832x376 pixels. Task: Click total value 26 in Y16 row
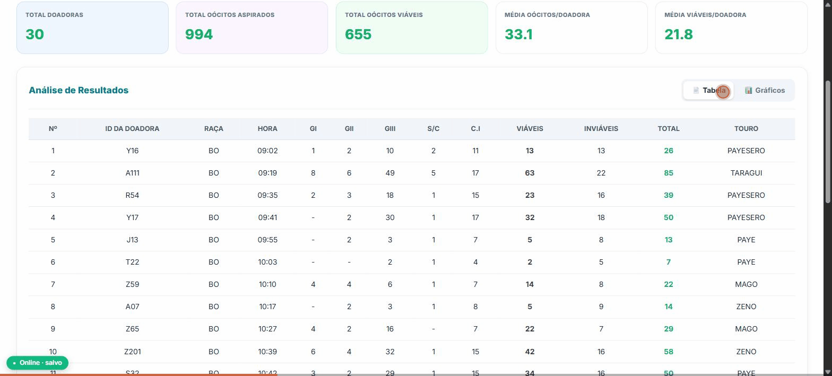(669, 151)
